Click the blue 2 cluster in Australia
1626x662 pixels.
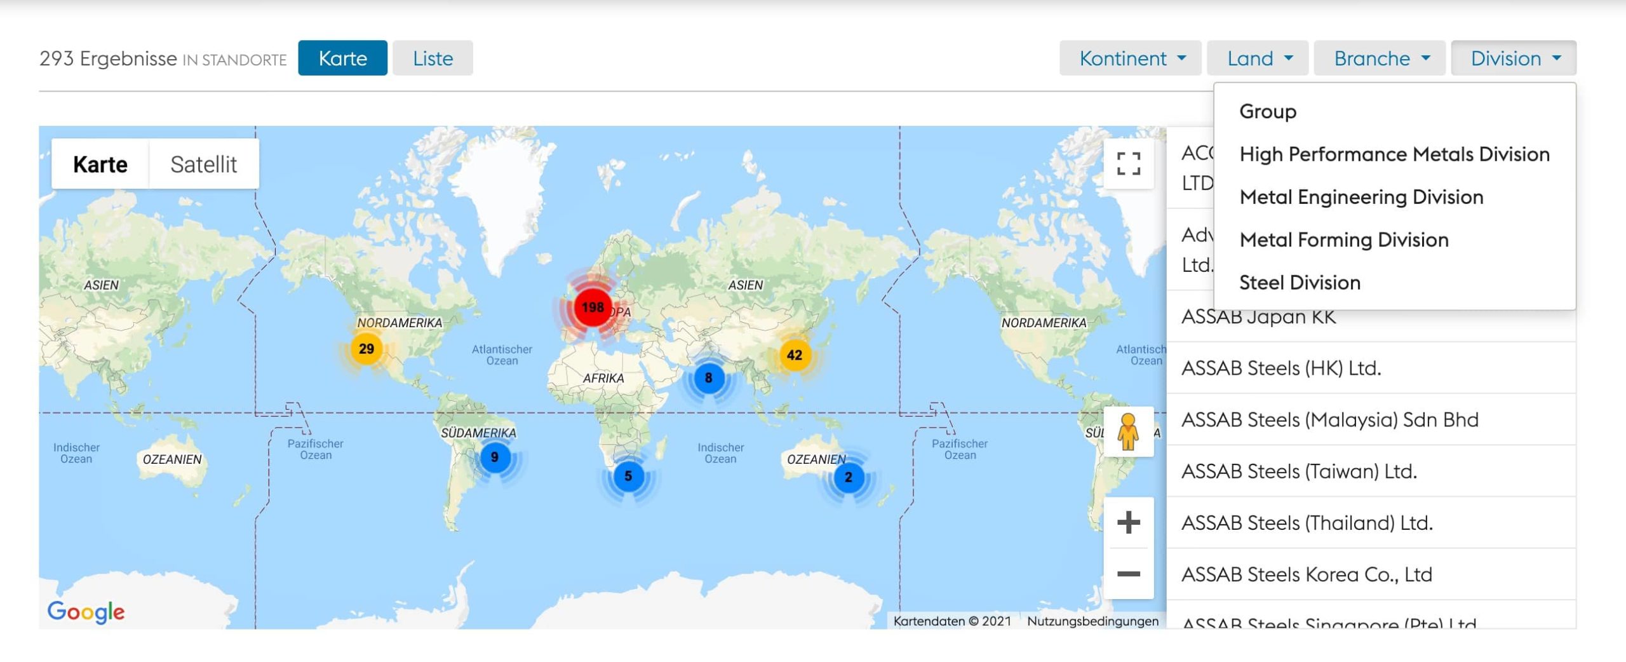pyautogui.click(x=848, y=477)
